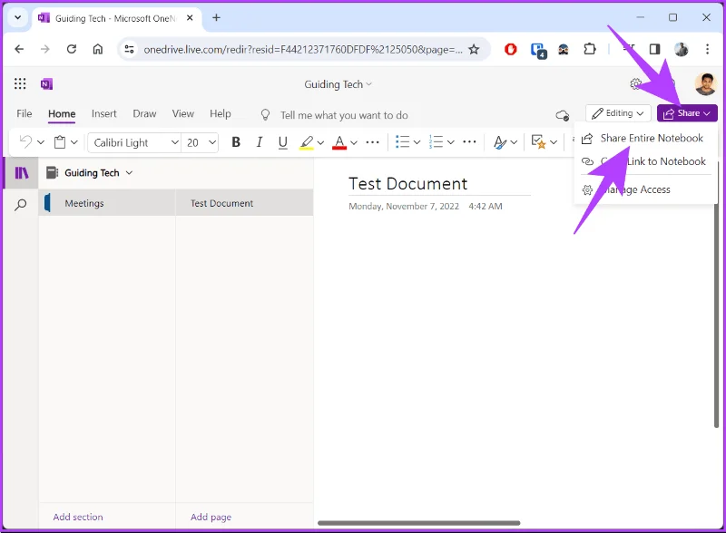Viewport: 726px width, 533px height.
Task: Switch to the Draw tab
Action: [144, 114]
